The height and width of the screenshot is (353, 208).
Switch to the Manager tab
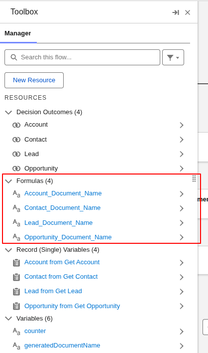18,33
